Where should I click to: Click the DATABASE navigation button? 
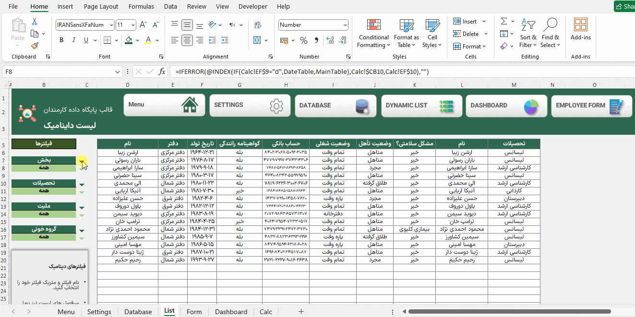[x=336, y=106]
